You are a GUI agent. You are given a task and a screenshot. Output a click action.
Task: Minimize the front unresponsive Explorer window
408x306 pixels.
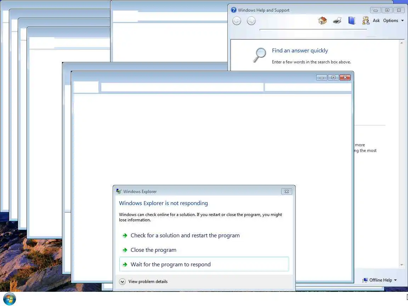(x=322, y=77)
